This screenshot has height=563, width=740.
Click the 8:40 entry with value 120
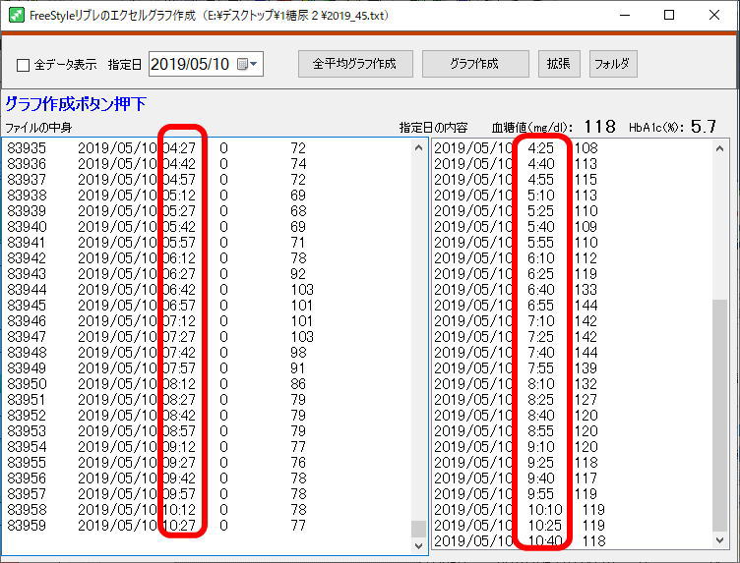(x=516, y=415)
